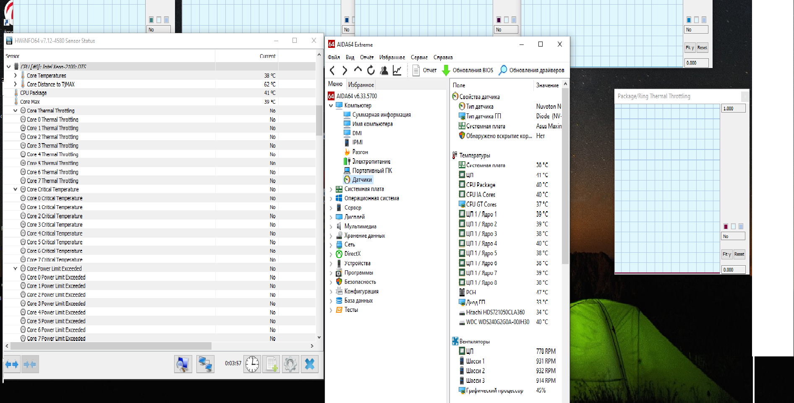Open the Сервис menu in AIDA64

419,57
